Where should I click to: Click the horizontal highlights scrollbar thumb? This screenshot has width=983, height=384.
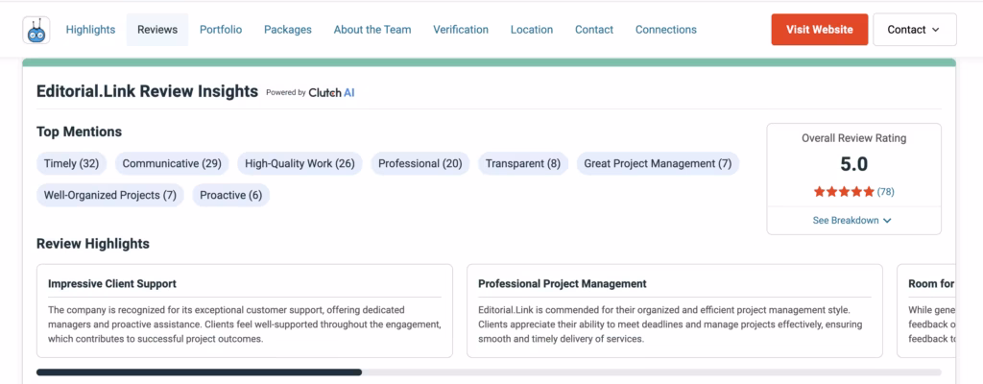(x=199, y=372)
